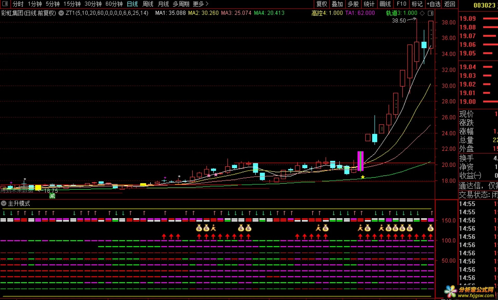Click the TA1: 62.000 label
Viewport: 498px width, 300px height.
pyautogui.click(x=360, y=13)
